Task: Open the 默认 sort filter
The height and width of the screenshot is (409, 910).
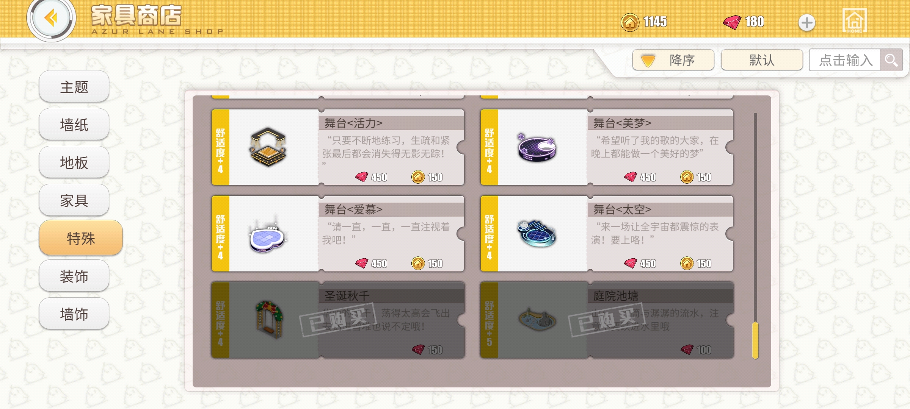Action: tap(762, 60)
